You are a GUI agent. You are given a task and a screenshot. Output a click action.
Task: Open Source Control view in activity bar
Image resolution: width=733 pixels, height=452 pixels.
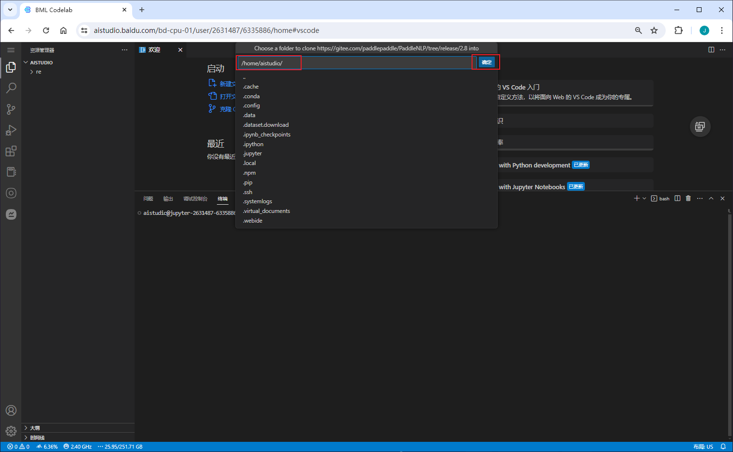[x=11, y=109]
